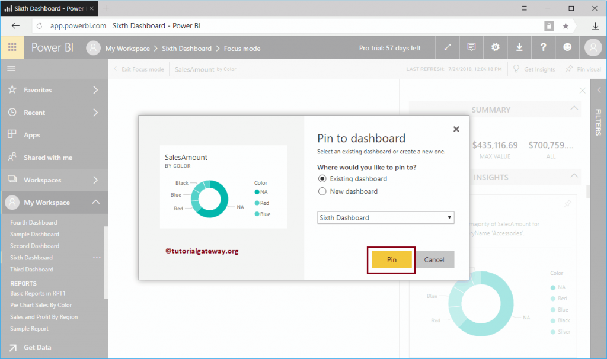607x359 pixels.
Task: Choose the New dashboard option
Action: 322,191
